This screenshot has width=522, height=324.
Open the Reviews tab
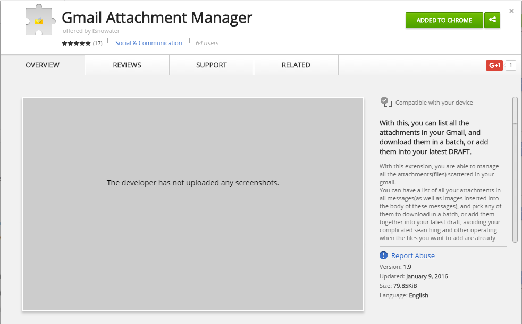pyautogui.click(x=127, y=65)
